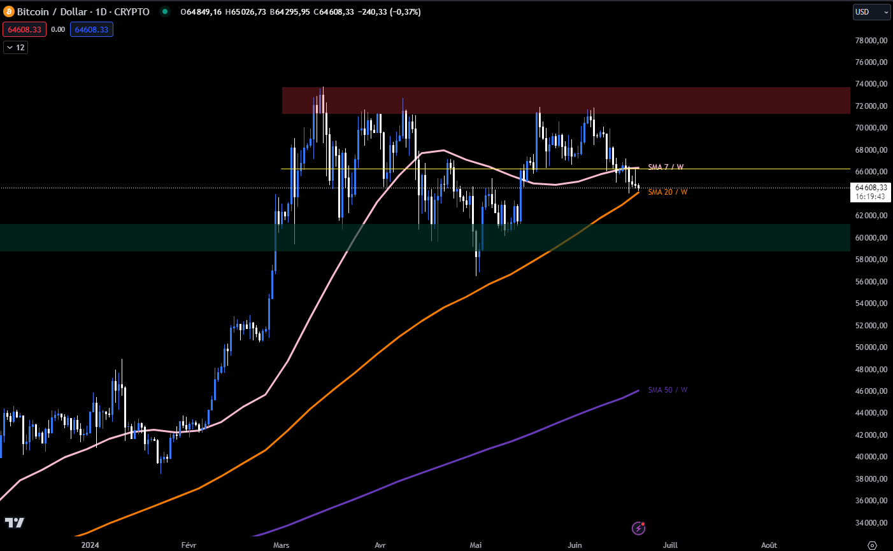Click the high price H65 026,73 value

pyautogui.click(x=245, y=11)
